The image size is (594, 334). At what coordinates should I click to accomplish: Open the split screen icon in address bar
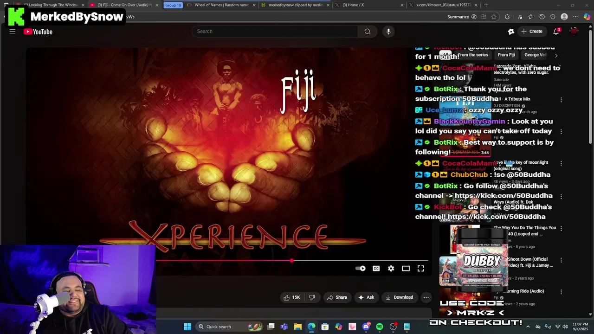(484, 17)
